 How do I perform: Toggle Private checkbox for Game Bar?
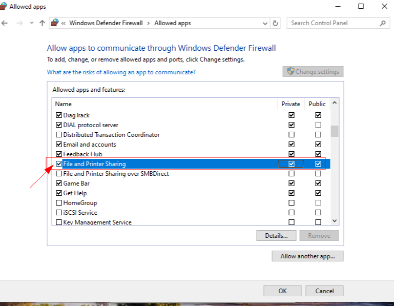tap(292, 183)
